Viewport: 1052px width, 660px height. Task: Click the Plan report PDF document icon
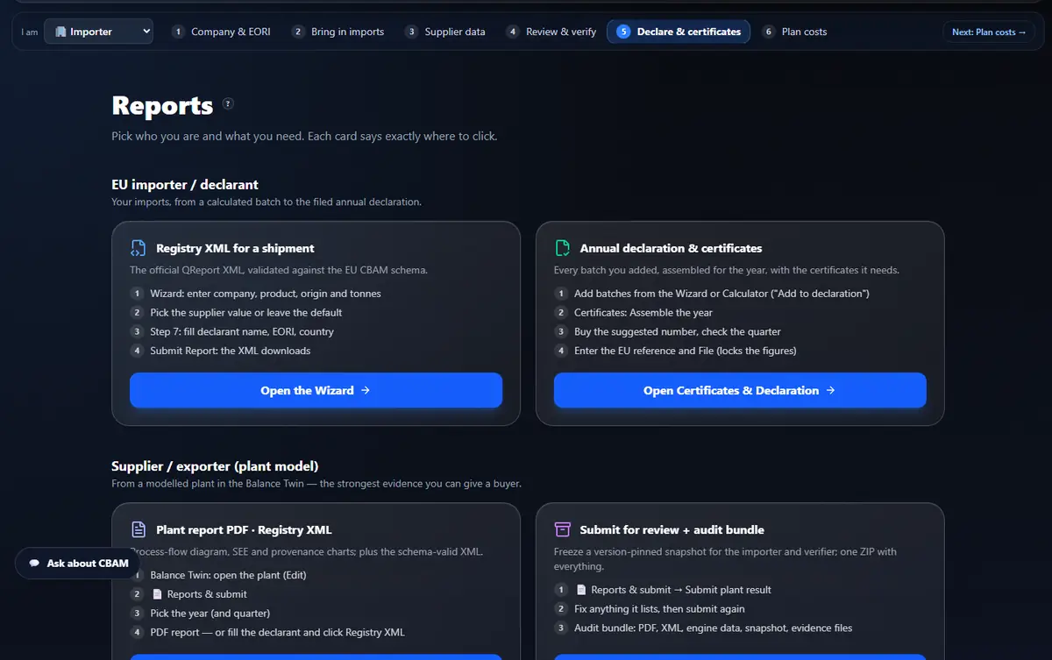(138, 529)
